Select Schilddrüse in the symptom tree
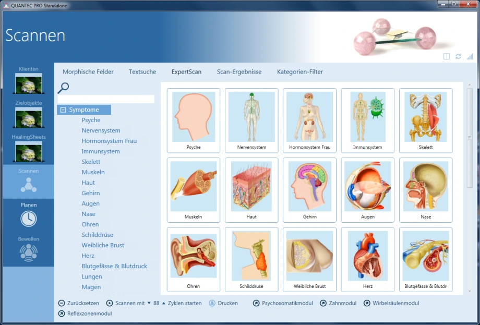 (x=97, y=235)
